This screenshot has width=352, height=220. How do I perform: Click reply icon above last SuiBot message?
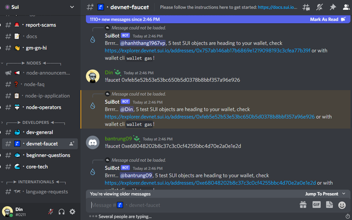coord(108,160)
